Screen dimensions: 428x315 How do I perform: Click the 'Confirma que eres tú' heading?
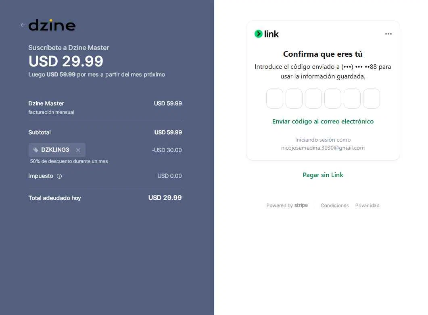[323, 54]
